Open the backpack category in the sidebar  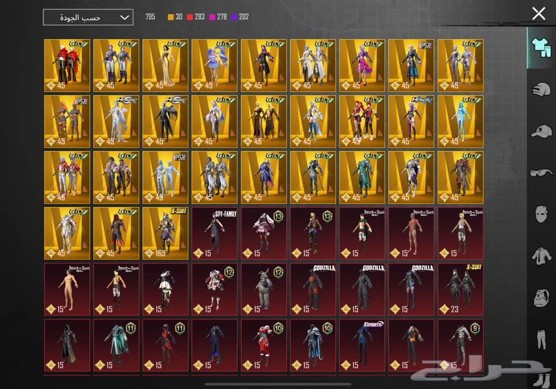(541, 298)
